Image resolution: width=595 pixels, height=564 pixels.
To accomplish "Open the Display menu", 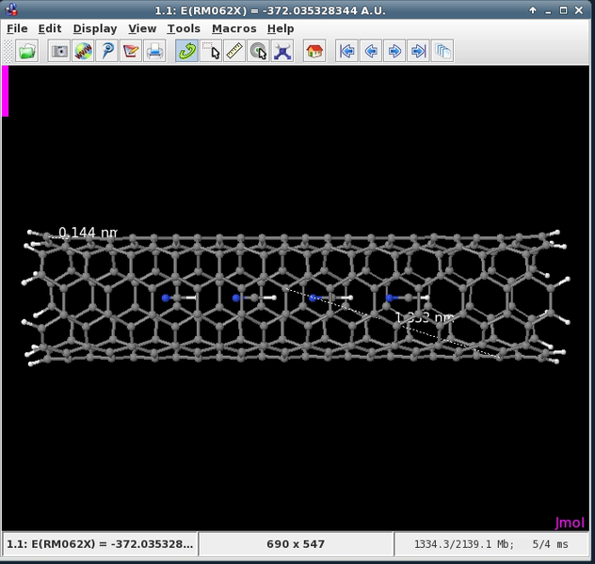I will (x=94, y=28).
